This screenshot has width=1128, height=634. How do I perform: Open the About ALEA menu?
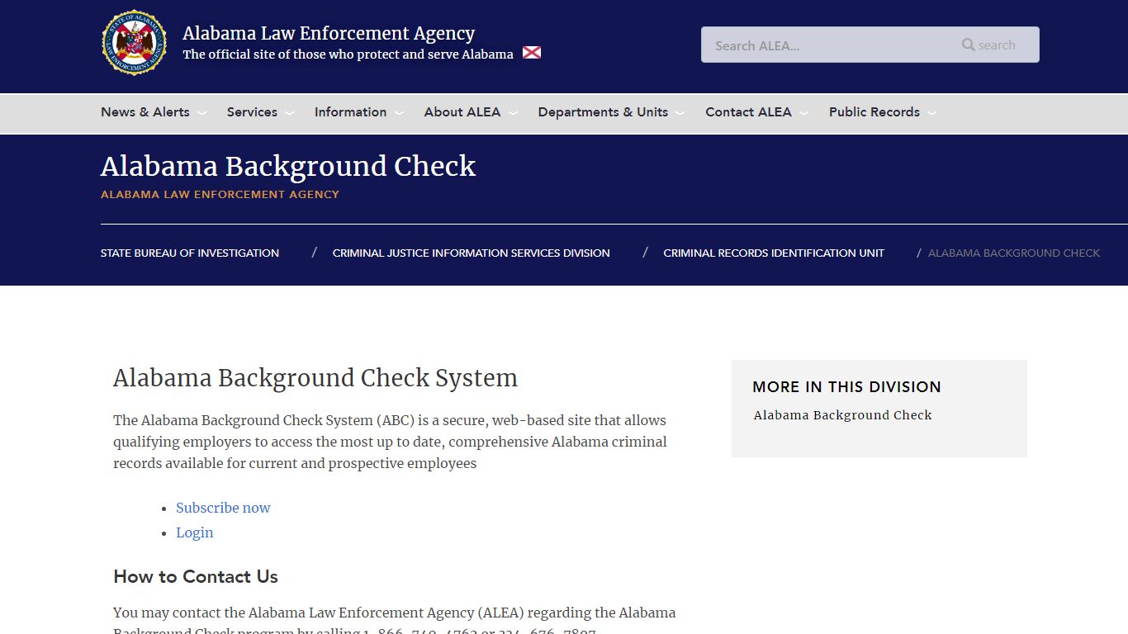coord(462,112)
